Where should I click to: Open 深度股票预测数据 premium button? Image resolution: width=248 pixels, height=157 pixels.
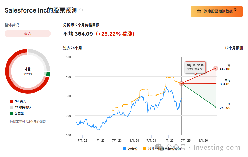[216, 11]
